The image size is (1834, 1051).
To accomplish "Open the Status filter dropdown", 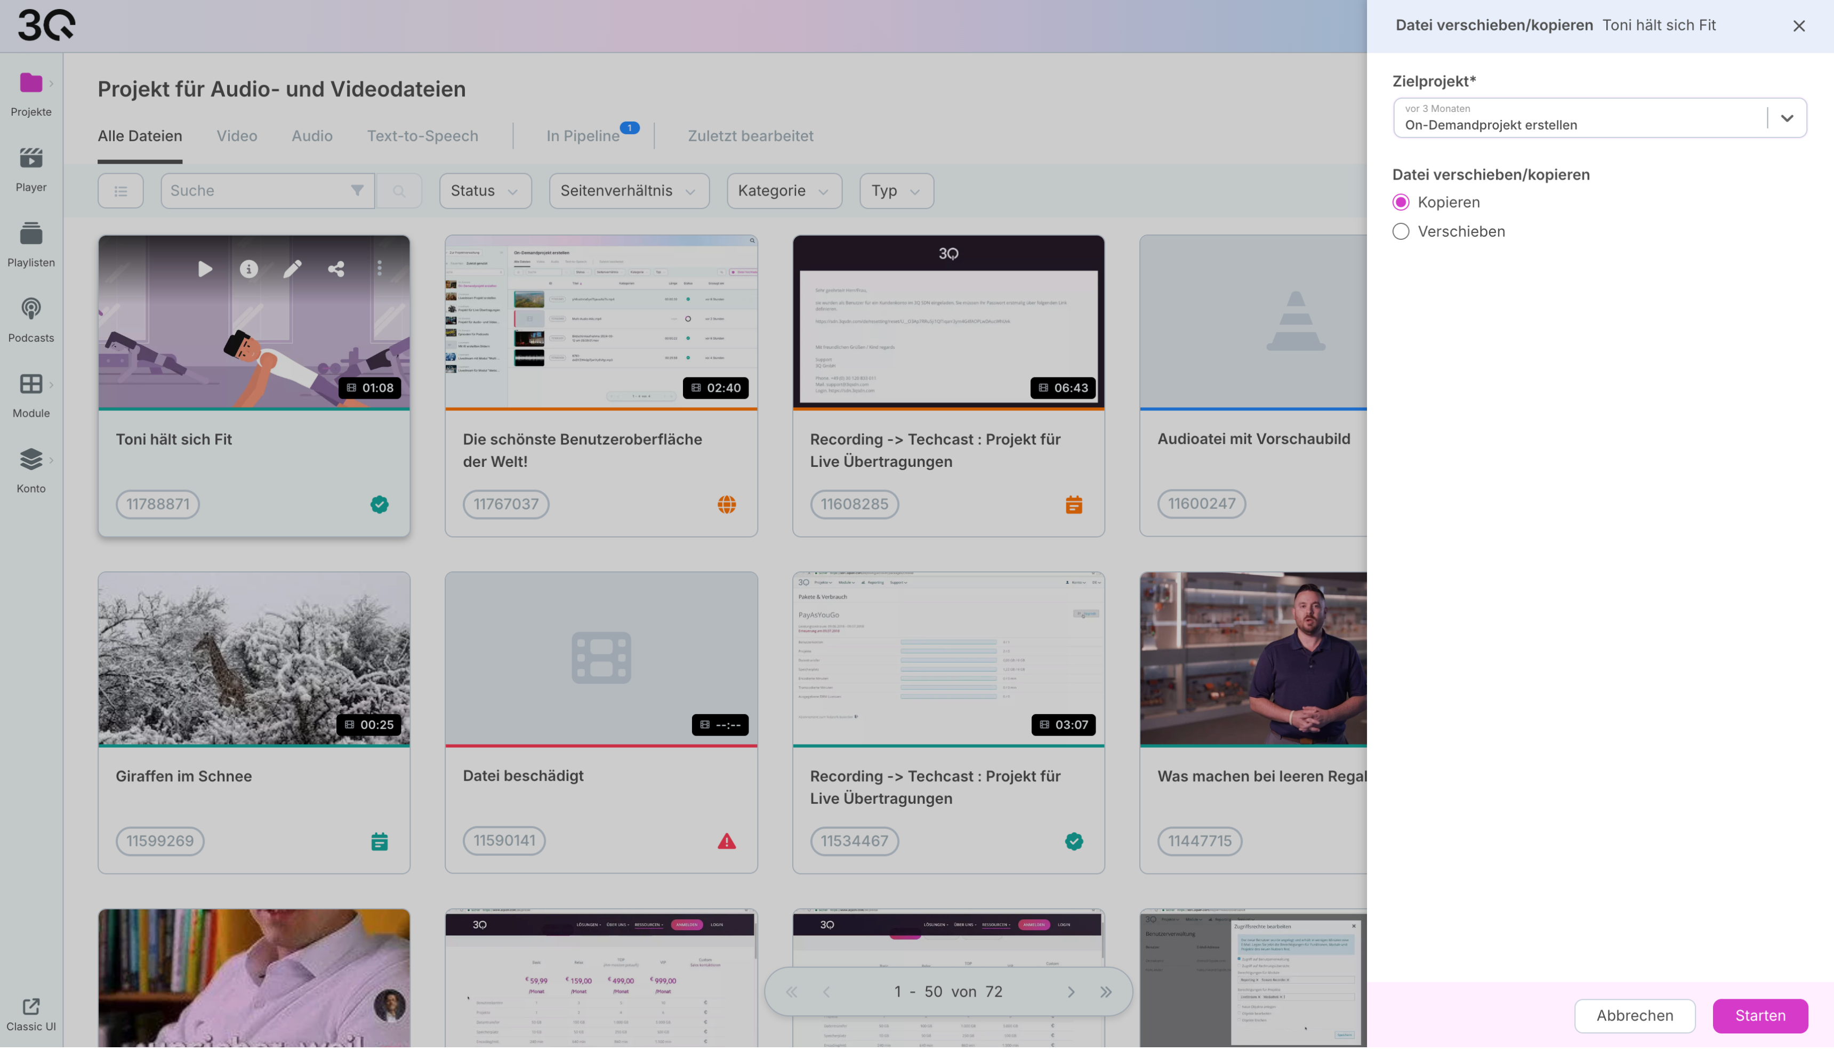I will tap(485, 191).
